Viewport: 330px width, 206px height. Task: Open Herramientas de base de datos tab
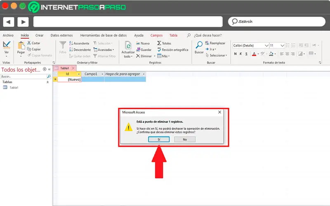(104, 35)
